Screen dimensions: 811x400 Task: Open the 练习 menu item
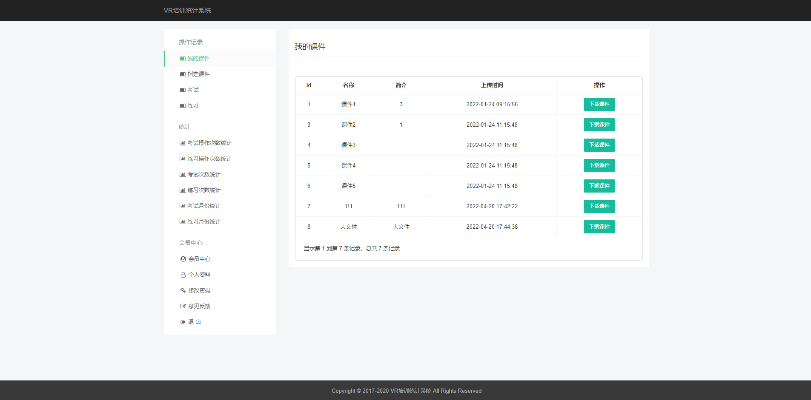tap(193, 106)
